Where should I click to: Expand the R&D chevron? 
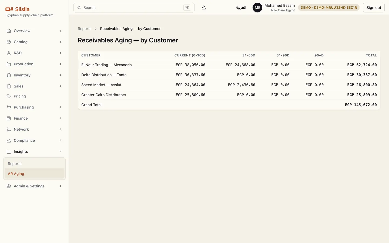(61, 53)
